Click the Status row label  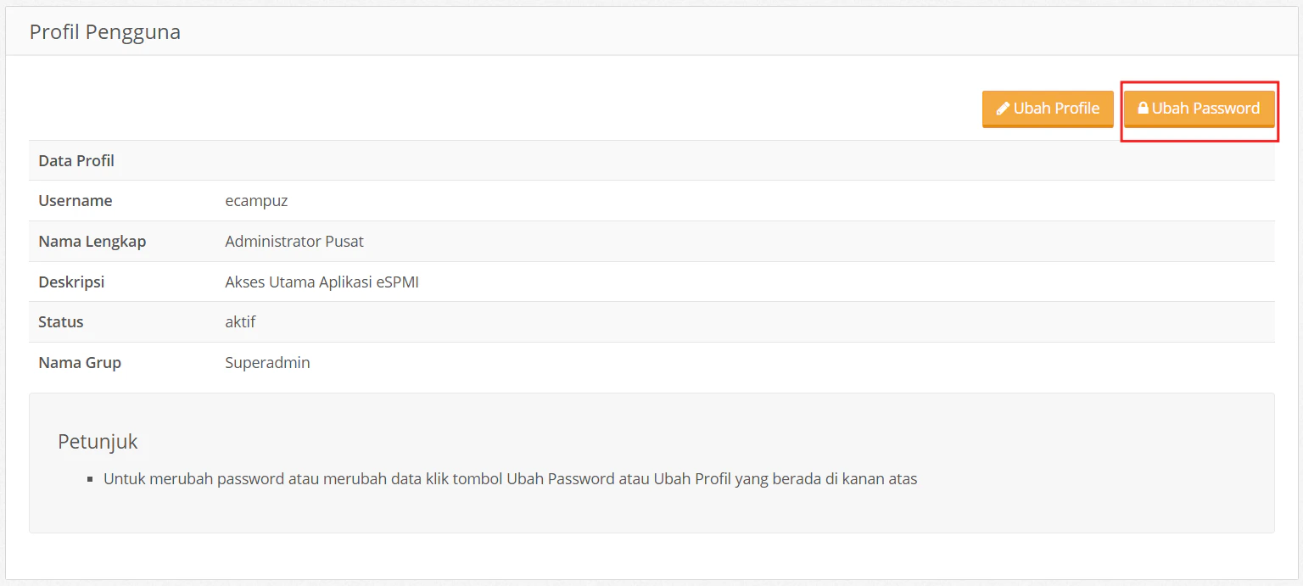point(60,321)
